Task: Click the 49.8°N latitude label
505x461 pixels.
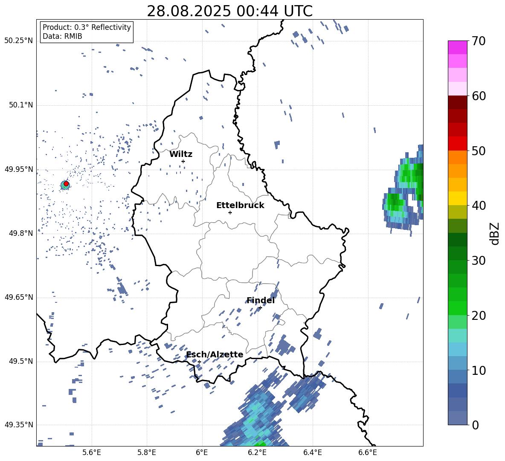Action: (x=21, y=233)
